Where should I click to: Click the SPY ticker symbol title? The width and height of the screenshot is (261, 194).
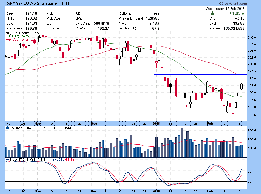point(11,3)
